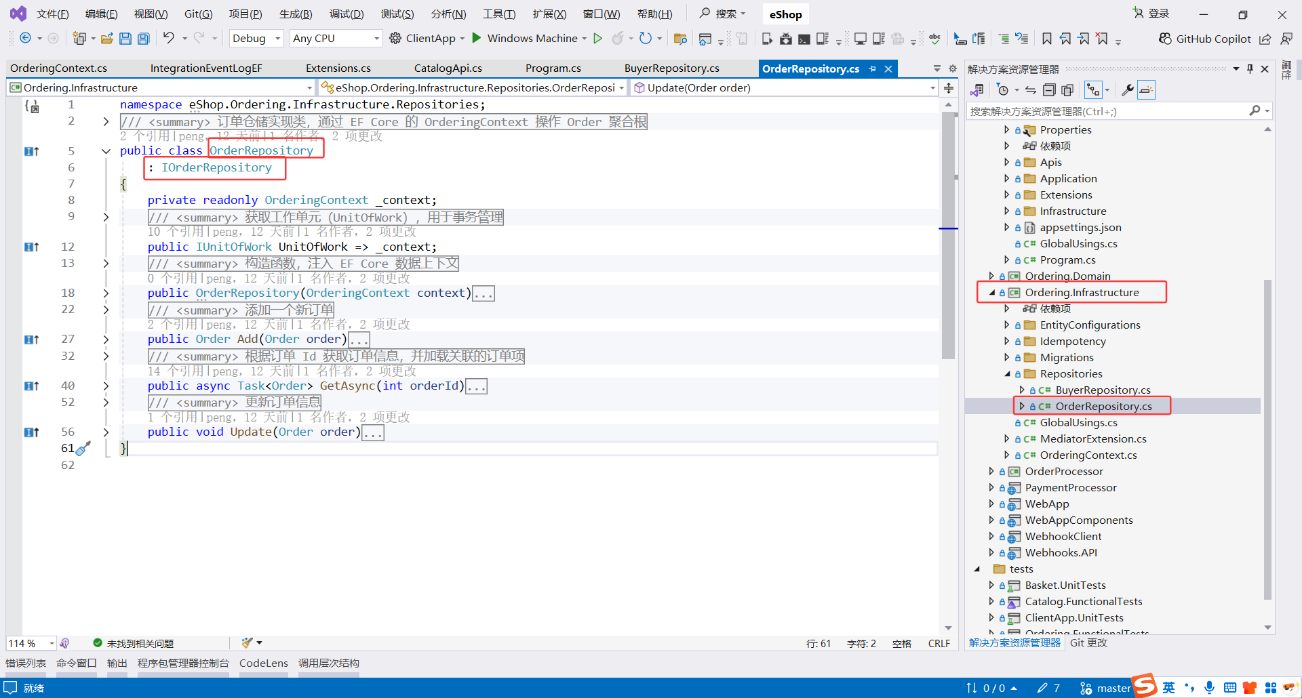Switch to the Program.cs editor tab
Image resolution: width=1302 pixels, height=698 pixels.
553,68
